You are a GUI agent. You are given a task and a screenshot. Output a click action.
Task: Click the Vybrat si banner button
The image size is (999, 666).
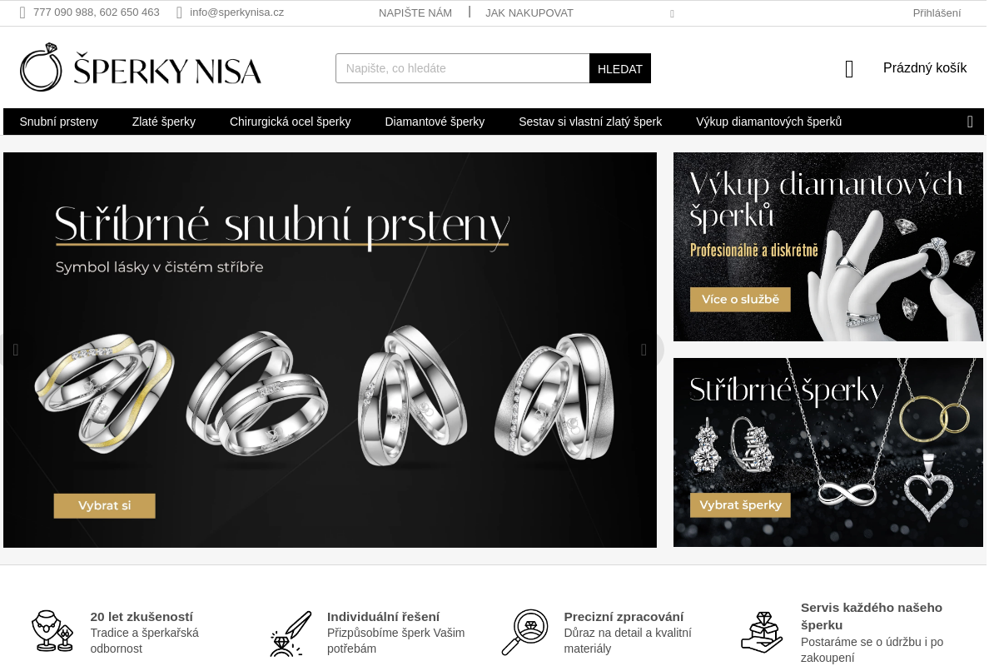tap(105, 505)
